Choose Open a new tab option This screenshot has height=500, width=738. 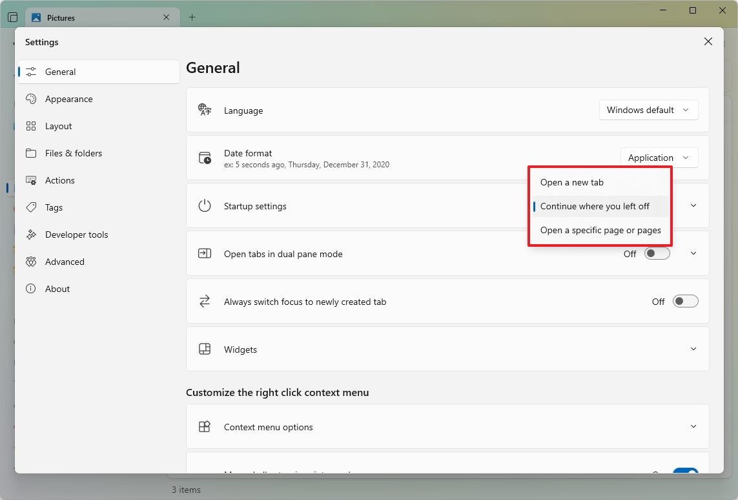[x=572, y=182]
